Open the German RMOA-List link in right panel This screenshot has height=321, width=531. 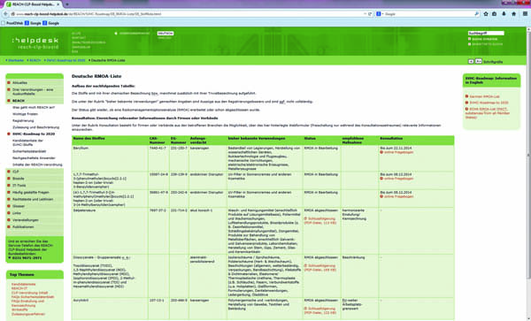tap(485, 96)
